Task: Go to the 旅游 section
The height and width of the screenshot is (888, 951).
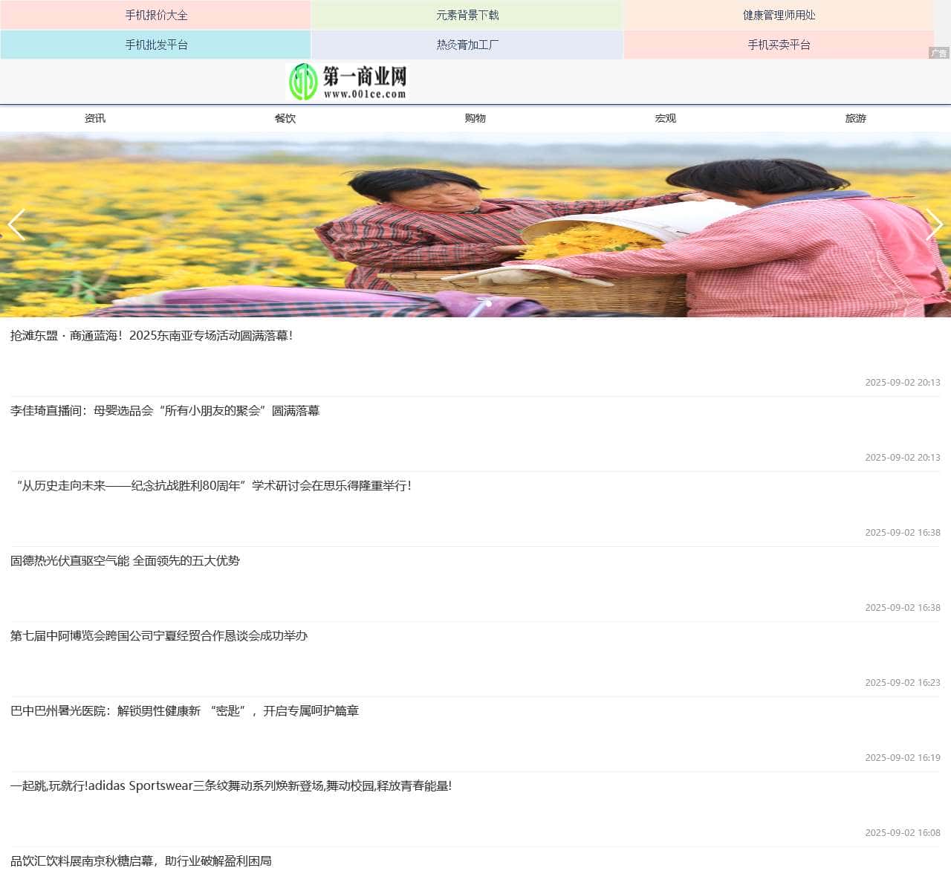Action: pos(856,118)
